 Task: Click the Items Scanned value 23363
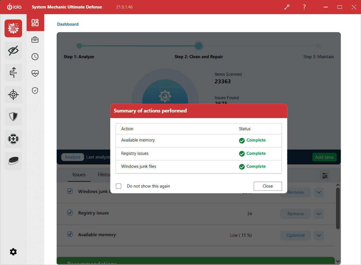[x=223, y=82]
